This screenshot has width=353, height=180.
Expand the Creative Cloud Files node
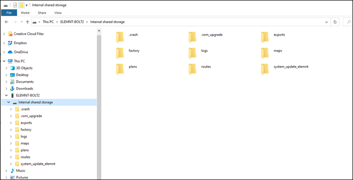click(x=4, y=34)
